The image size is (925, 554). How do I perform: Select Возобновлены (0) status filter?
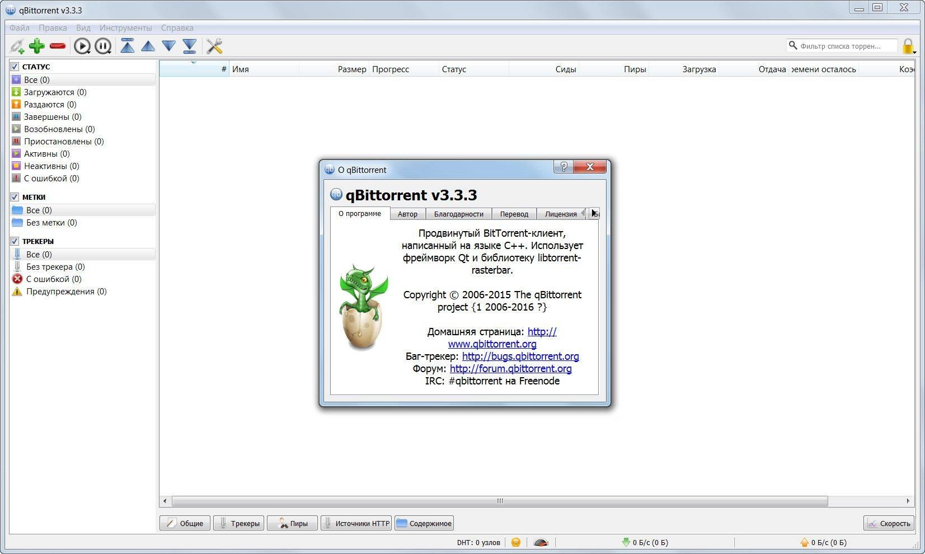tap(83, 129)
